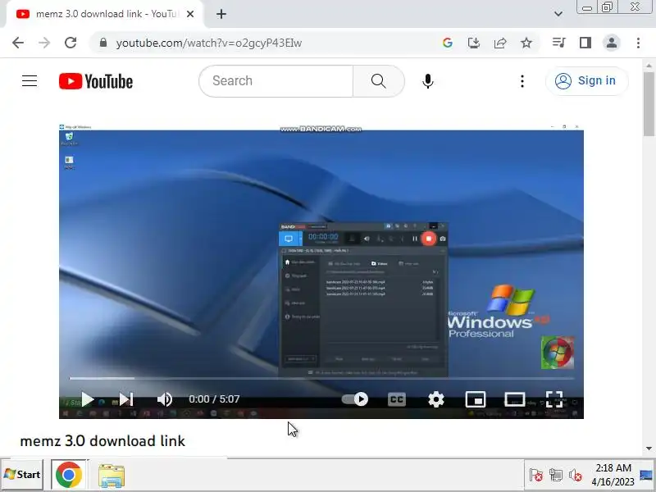The height and width of the screenshot is (492, 656).
Task: Close the memz 3.0 download link tab
Action: (x=190, y=14)
